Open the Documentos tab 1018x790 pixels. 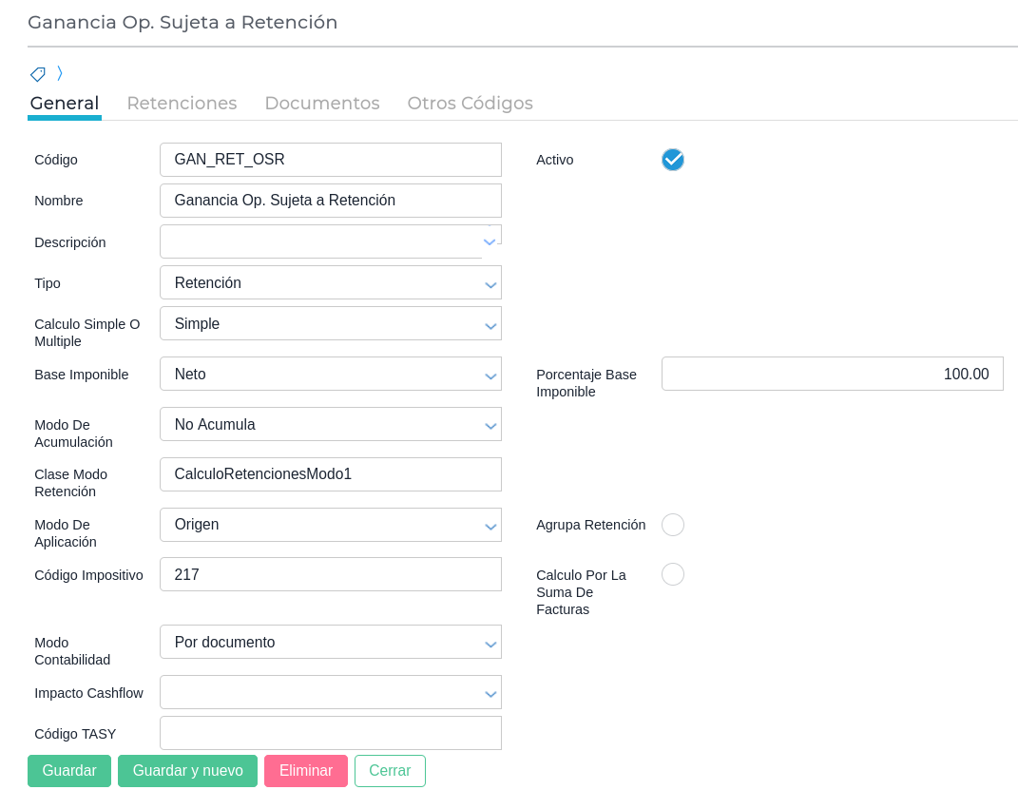[322, 103]
